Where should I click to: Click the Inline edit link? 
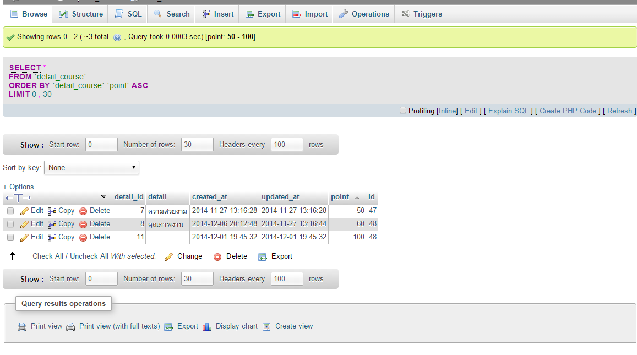[447, 111]
